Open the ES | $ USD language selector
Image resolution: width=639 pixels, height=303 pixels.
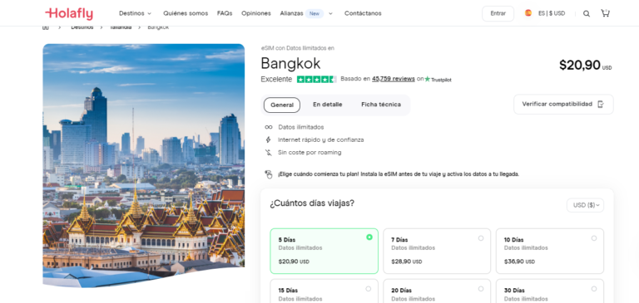pos(552,13)
